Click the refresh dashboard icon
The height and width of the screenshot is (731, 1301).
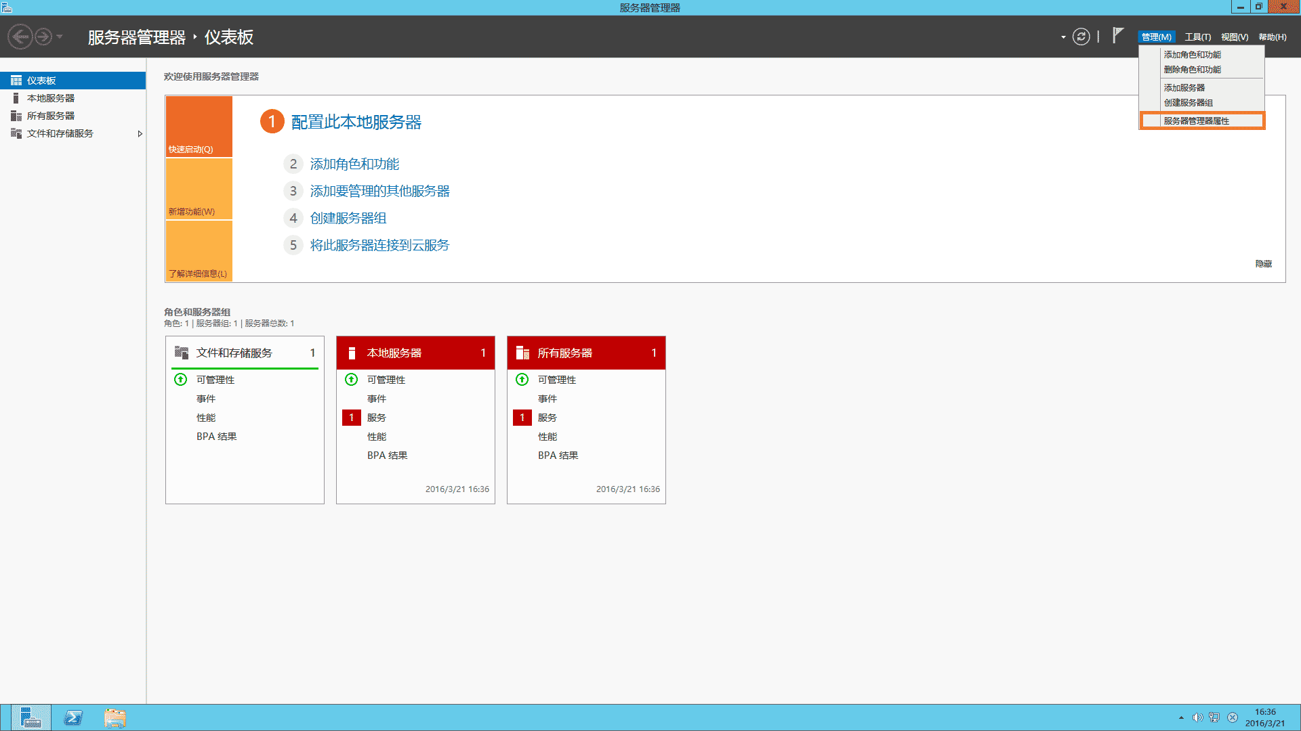click(1081, 37)
